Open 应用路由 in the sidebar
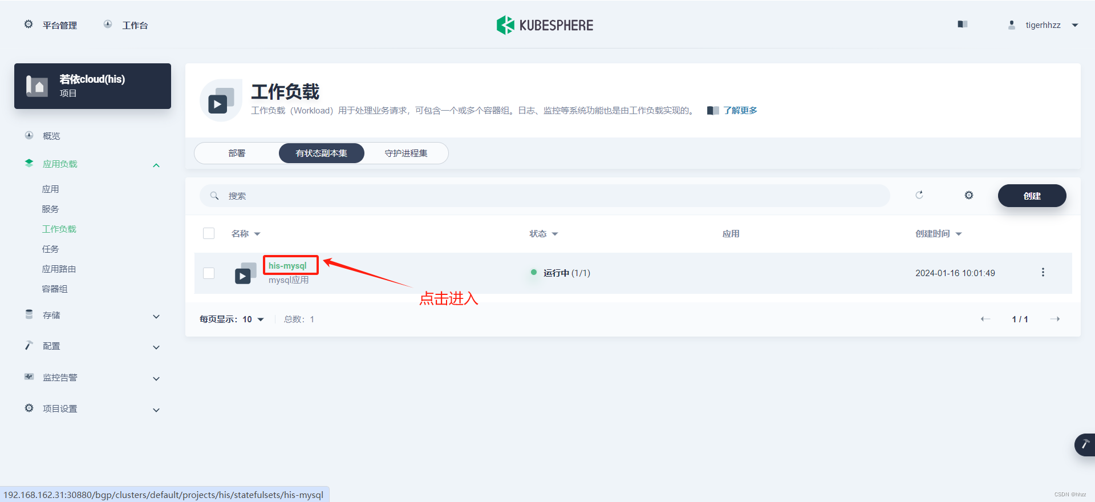The height and width of the screenshot is (502, 1095). tap(59, 269)
